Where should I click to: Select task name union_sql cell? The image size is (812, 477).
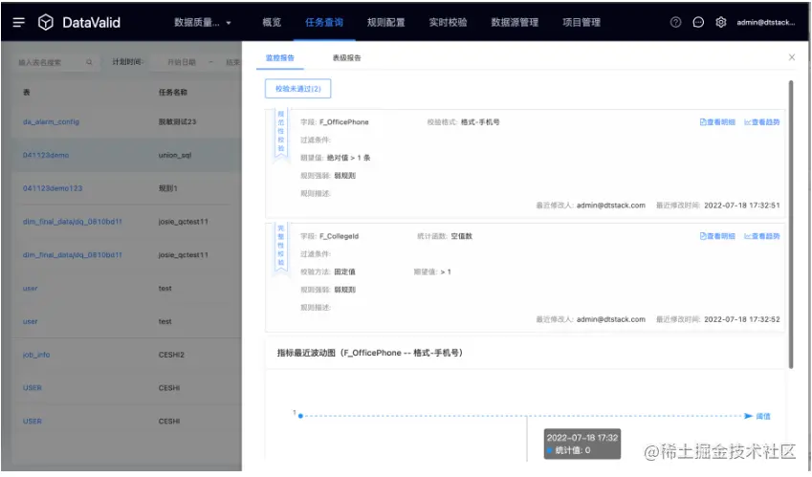175,155
